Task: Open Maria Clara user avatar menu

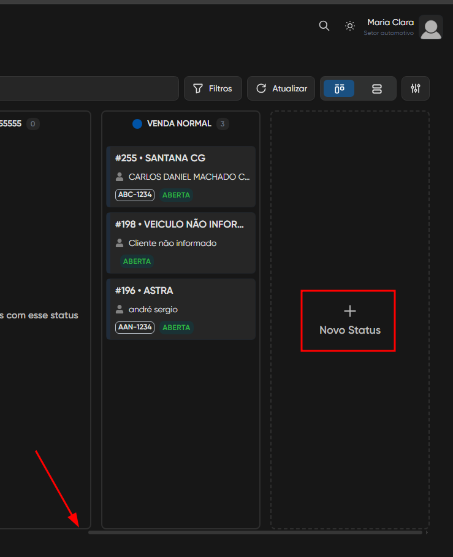Action: [x=431, y=27]
